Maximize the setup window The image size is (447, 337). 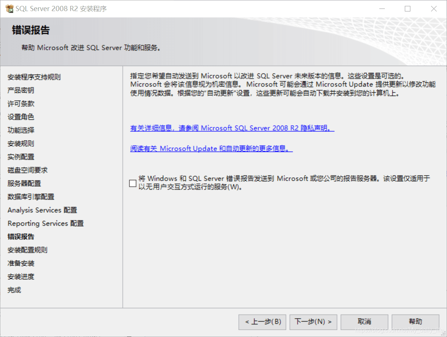pos(407,9)
